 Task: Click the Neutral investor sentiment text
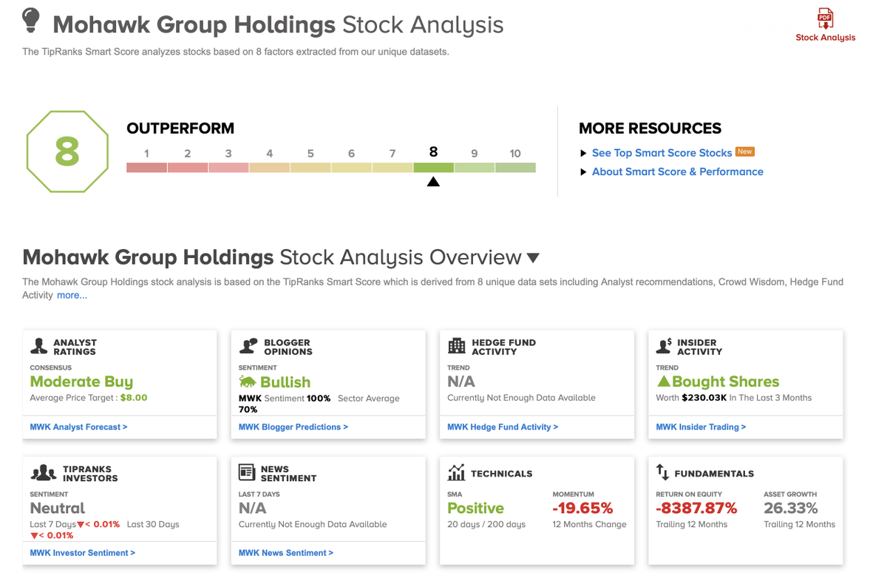point(58,509)
